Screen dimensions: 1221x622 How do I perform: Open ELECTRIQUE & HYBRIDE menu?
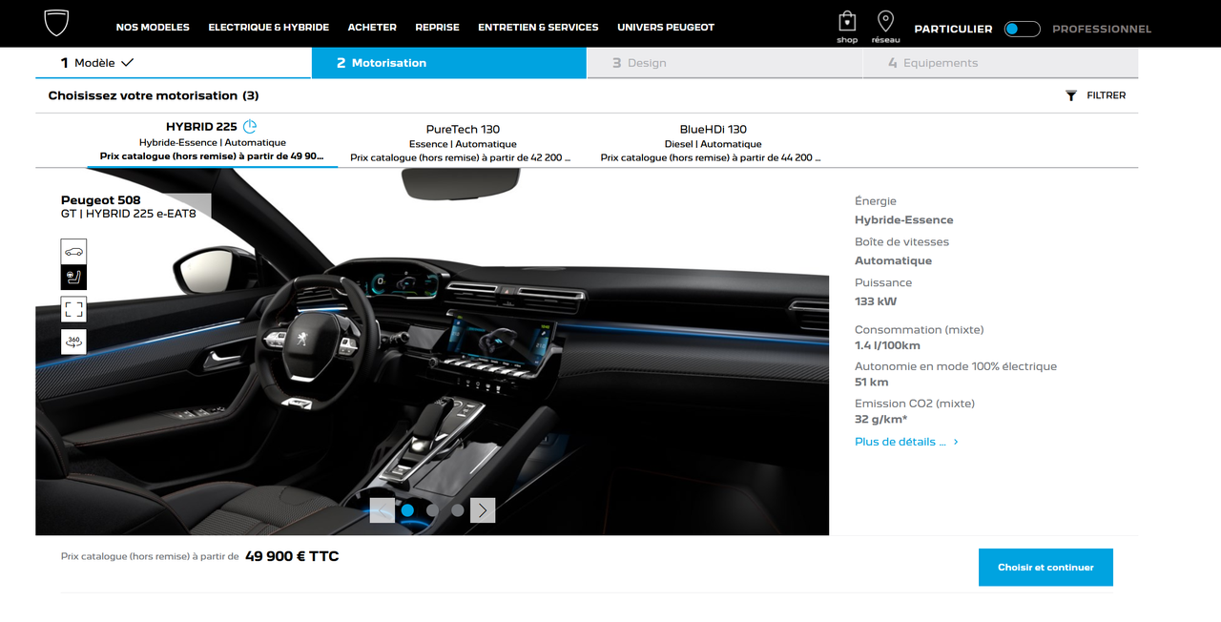269,28
